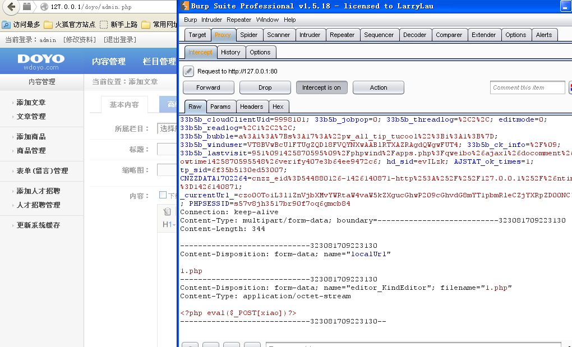Click the Action button
This screenshot has width=572, height=347.
click(379, 87)
